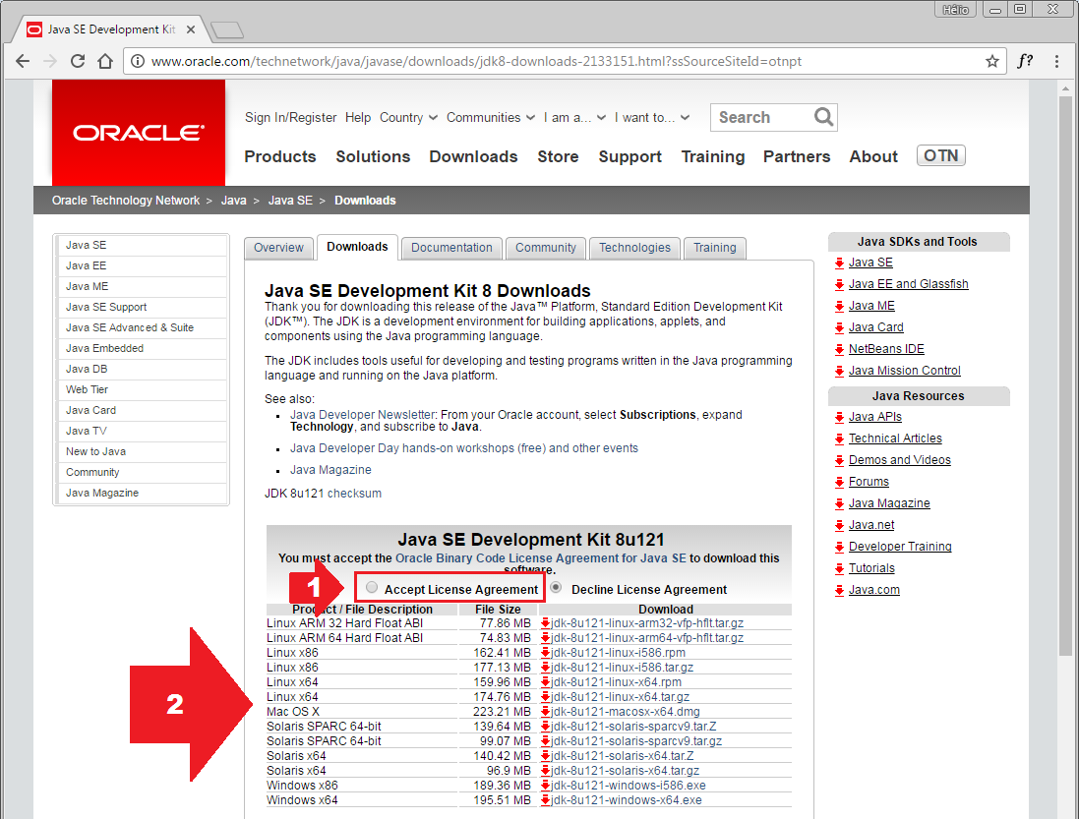The width and height of the screenshot is (1079, 819).
Task: Open the Partners menu
Action: pyautogui.click(x=796, y=156)
